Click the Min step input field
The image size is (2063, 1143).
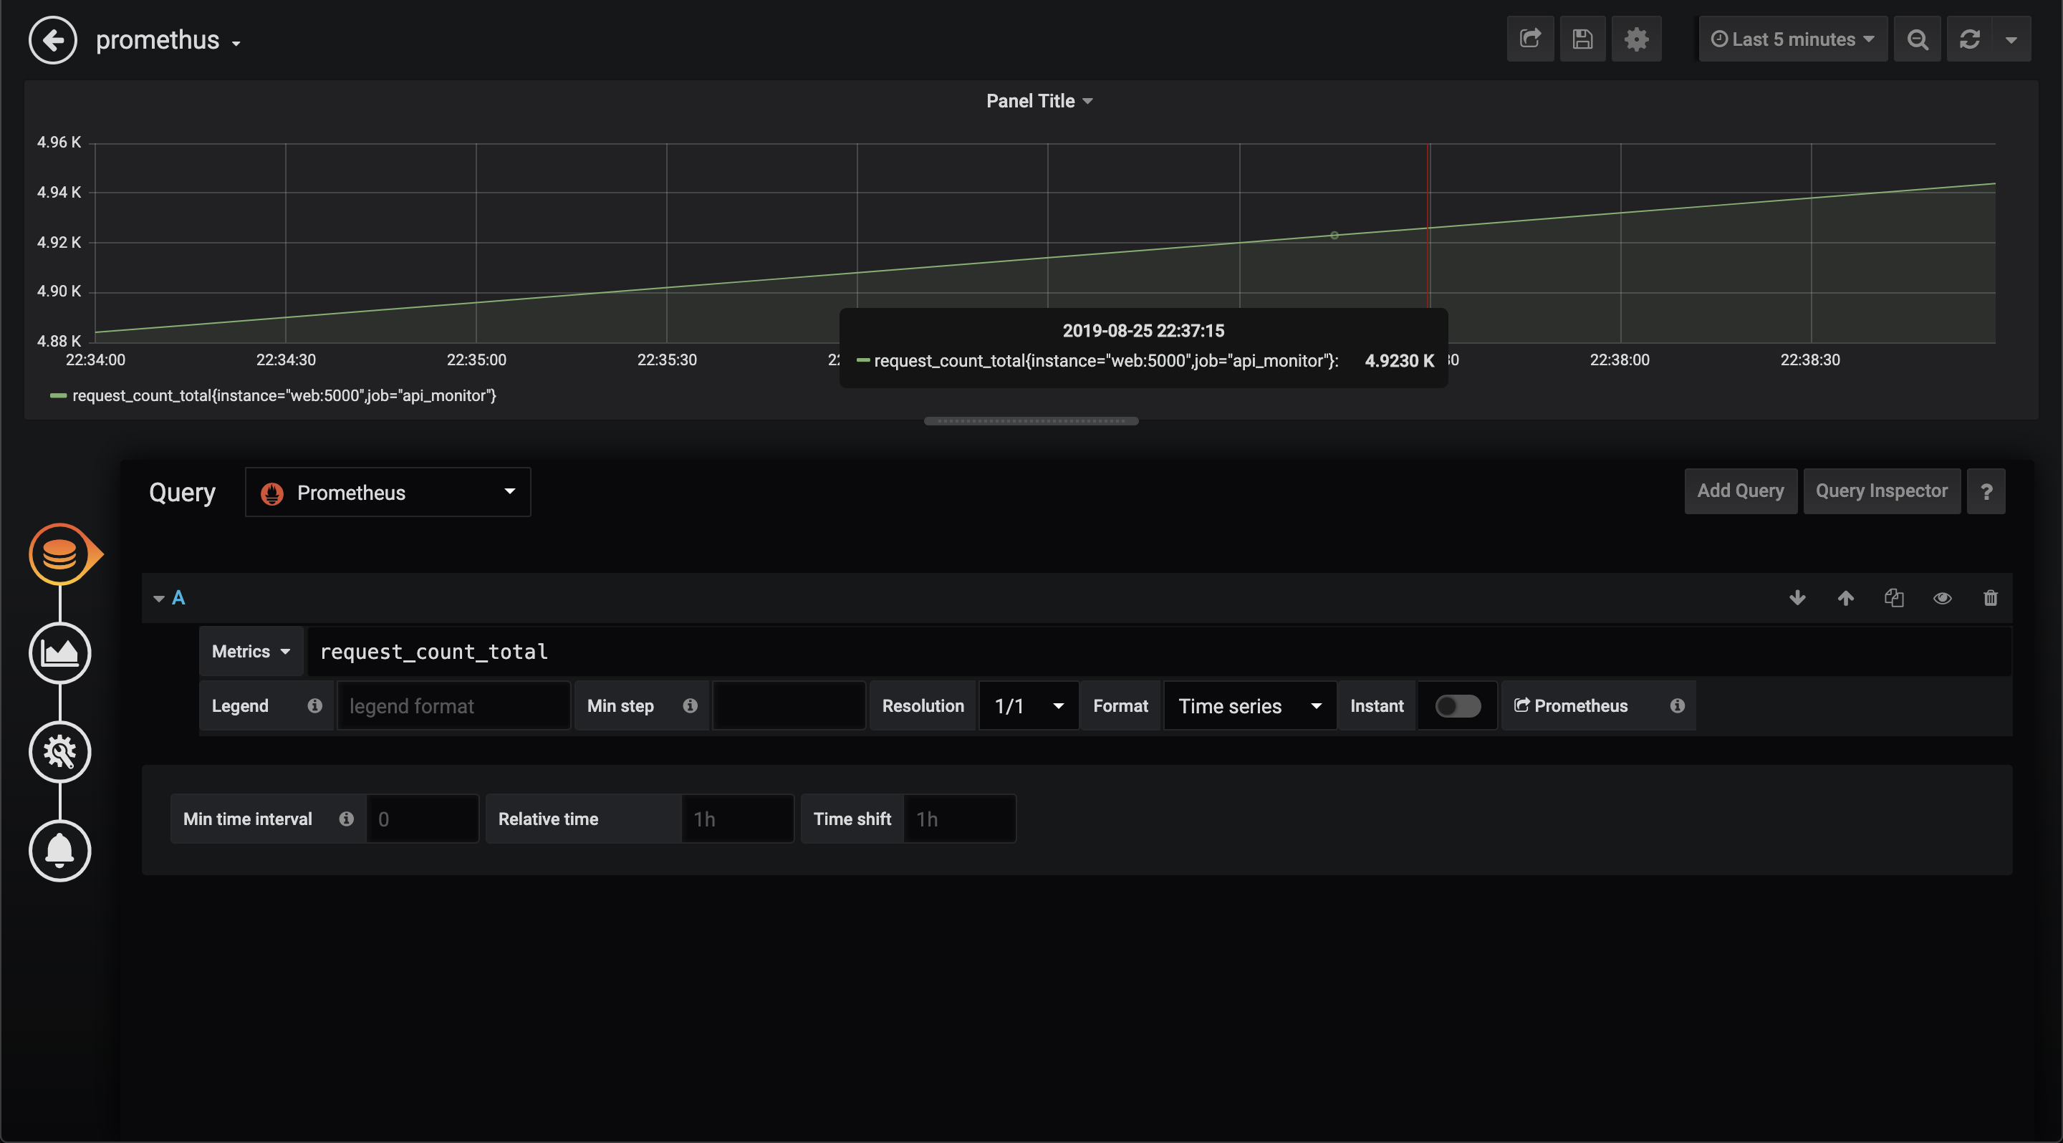point(789,706)
